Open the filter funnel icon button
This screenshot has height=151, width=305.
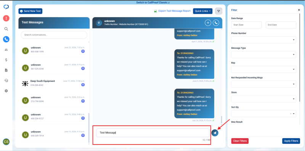[x=218, y=11]
